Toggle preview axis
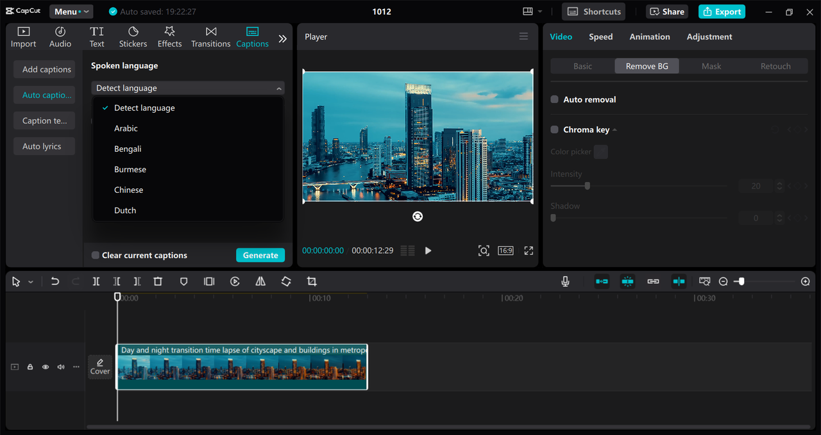This screenshot has height=435, width=821. (679, 281)
